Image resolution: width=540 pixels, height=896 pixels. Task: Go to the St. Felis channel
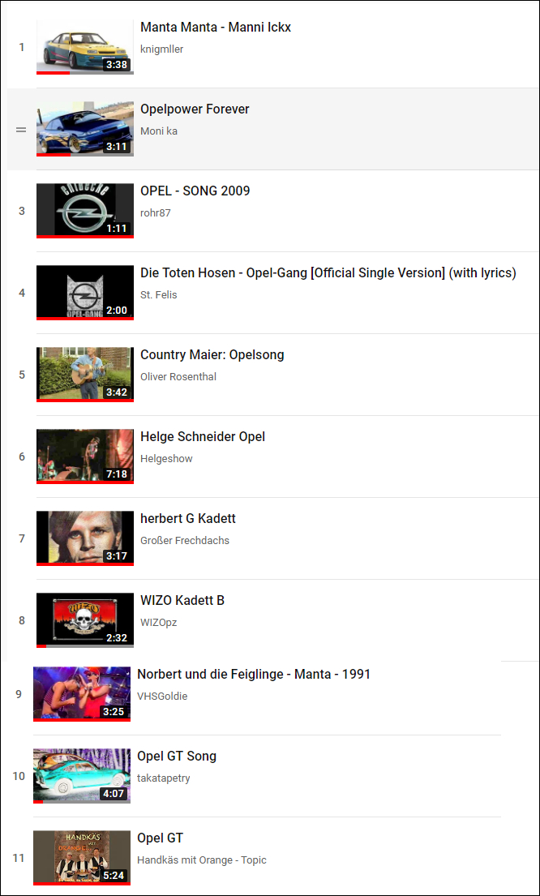[160, 295]
